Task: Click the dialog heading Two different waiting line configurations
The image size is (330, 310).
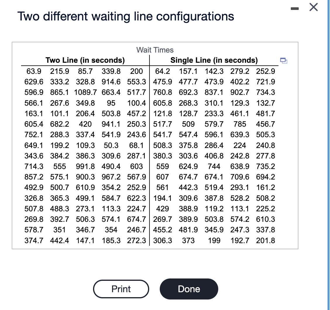Action: pyautogui.click(x=126, y=16)
